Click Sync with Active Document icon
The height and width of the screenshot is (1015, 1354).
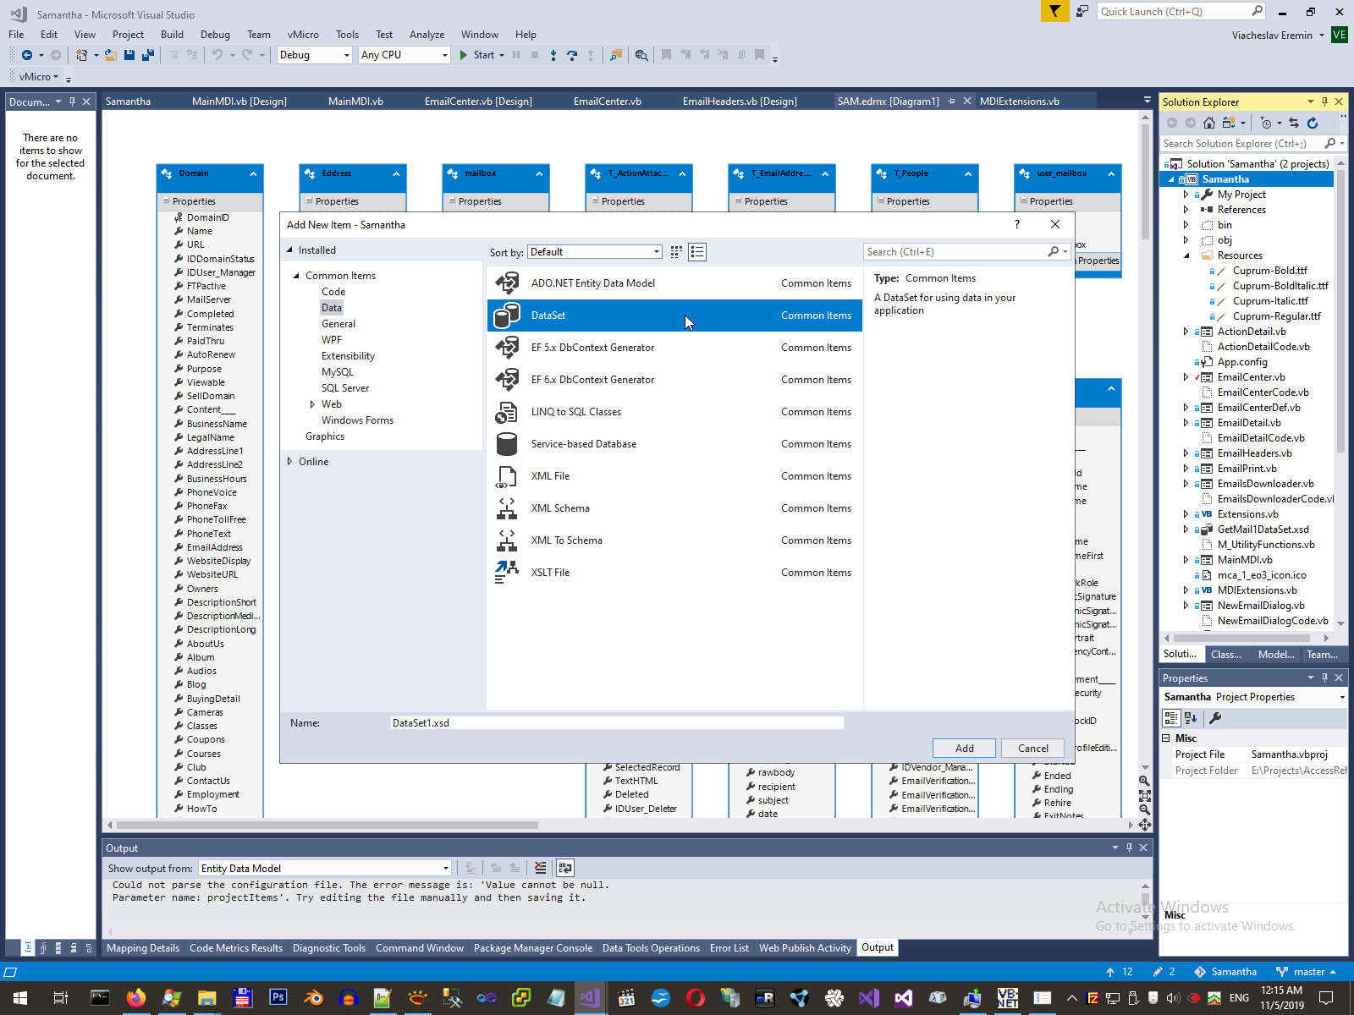(1294, 123)
